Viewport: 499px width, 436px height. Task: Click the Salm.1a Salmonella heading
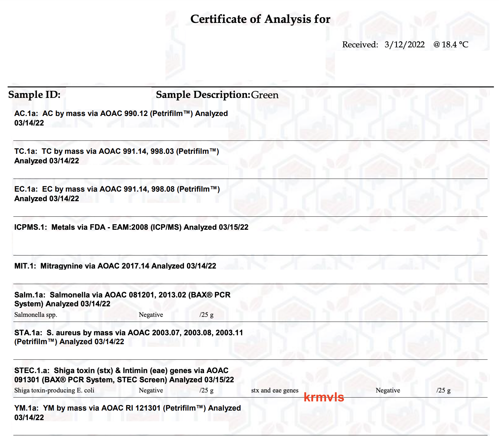[122, 299]
